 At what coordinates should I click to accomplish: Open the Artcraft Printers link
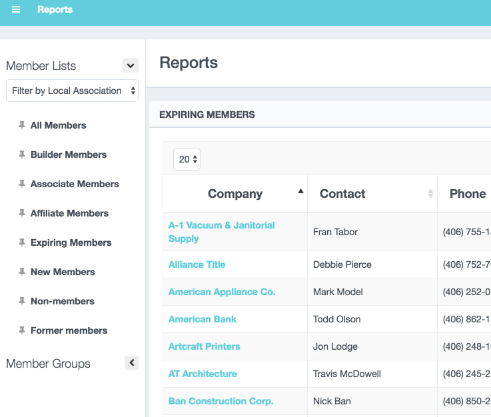pos(205,346)
